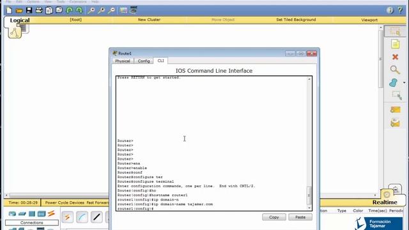Screen dimensions: 409x230
Task: Zoom in with the first magnifier icon
Action: point(91,10)
